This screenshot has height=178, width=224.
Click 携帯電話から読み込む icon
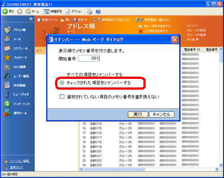tap(97, 20)
